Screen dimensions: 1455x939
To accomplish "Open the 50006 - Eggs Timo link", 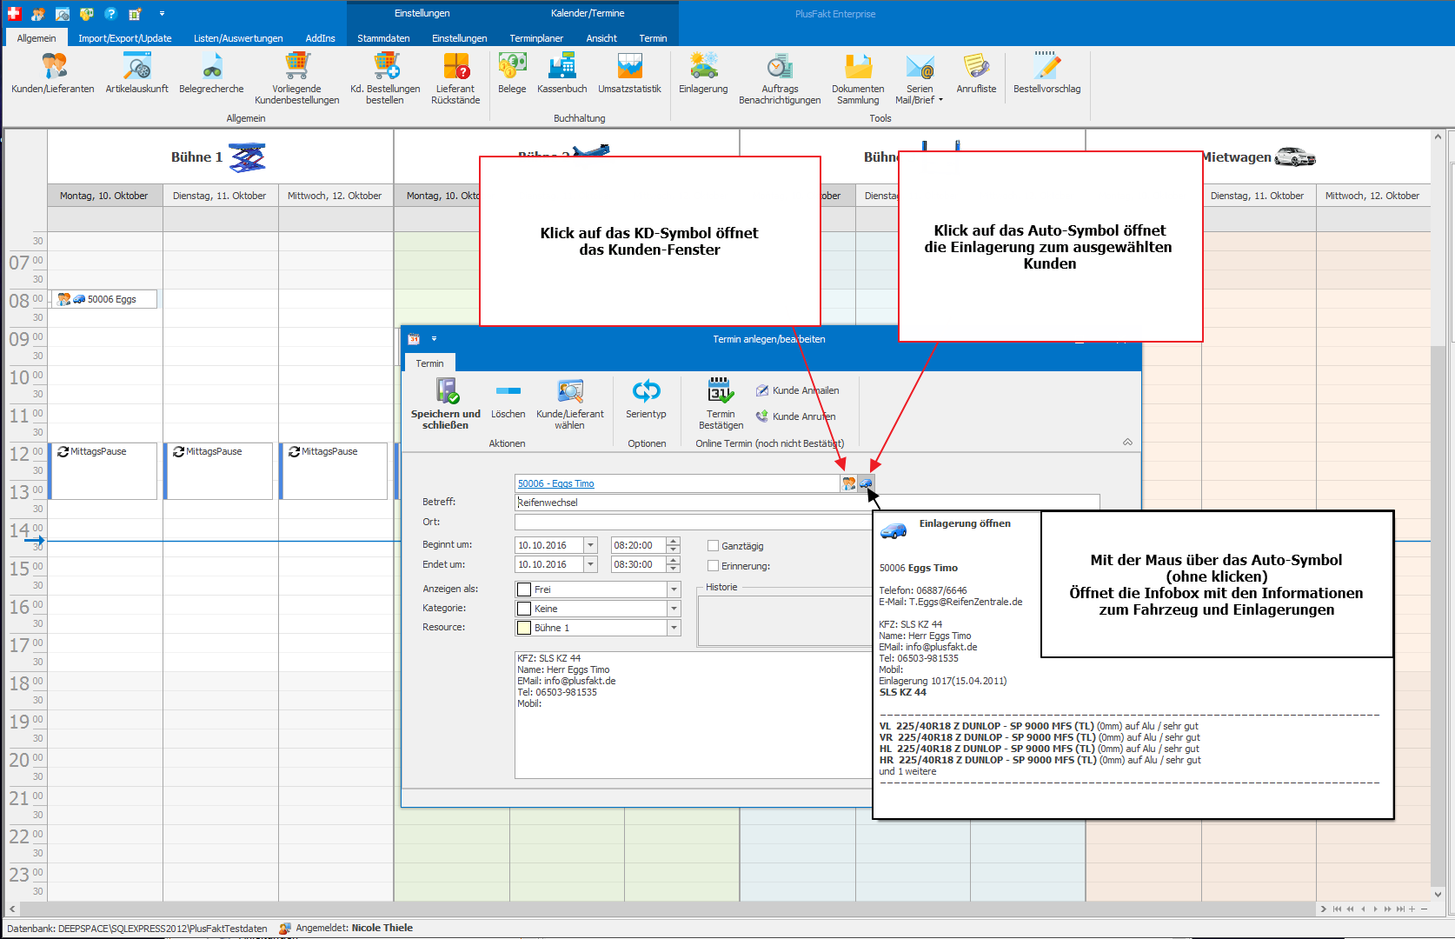I will tap(556, 483).
